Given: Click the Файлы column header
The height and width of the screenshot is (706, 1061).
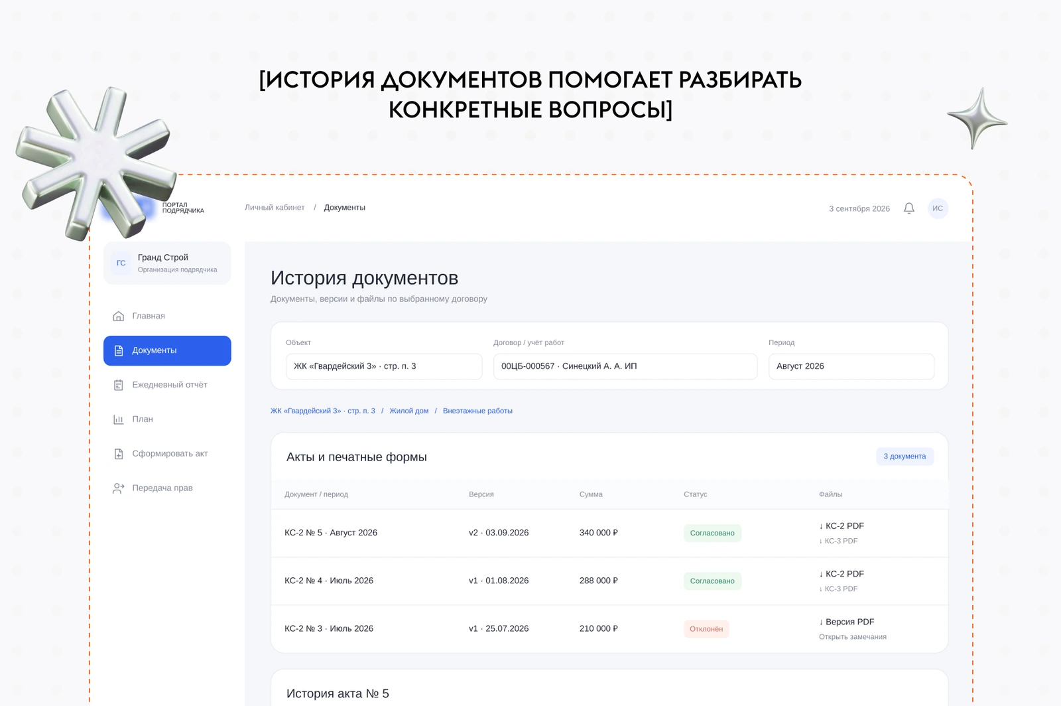Looking at the screenshot, I should (x=831, y=494).
